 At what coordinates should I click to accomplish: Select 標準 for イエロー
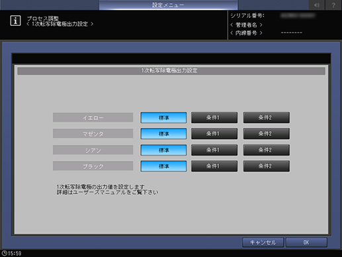click(163, 118)
